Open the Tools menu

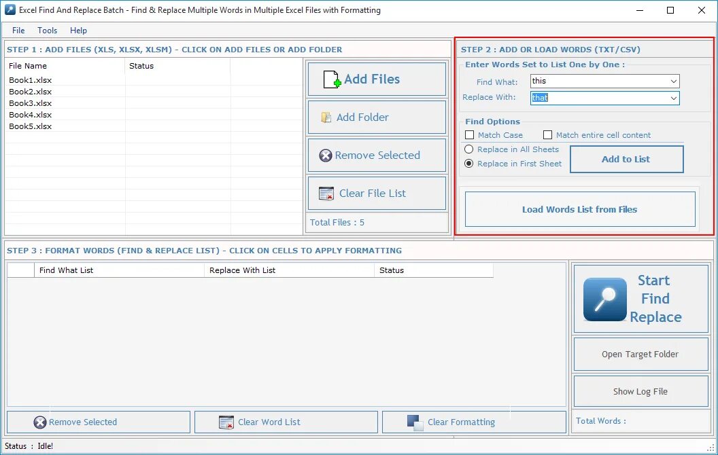(47, 30)
